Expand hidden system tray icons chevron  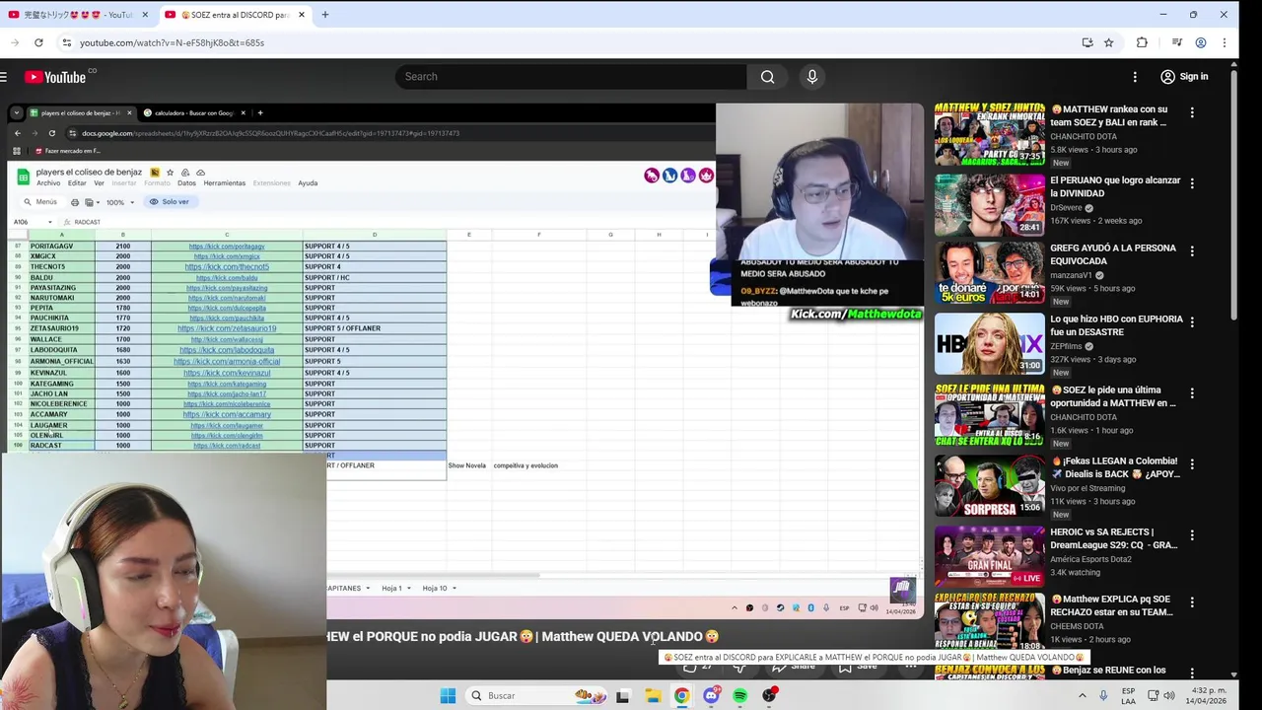click(1082, 695)
